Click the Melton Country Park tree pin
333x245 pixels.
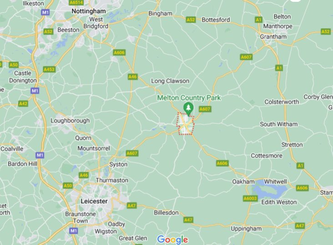[x=188, y=109]
